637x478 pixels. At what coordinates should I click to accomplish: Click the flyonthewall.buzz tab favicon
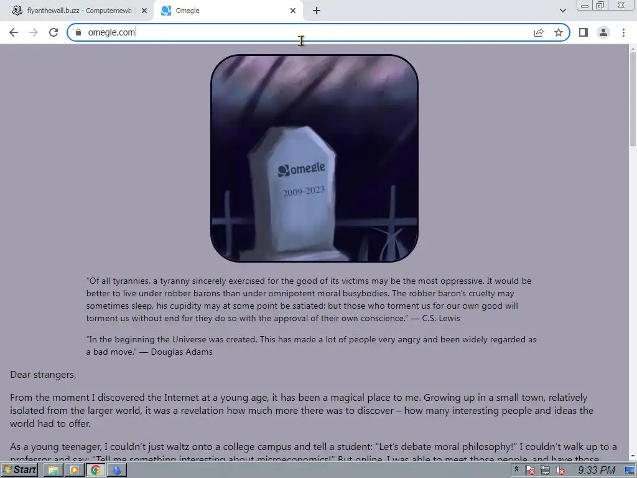click(17, 11)
